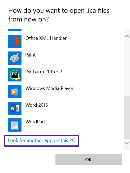Click the "WordPad" label
This screenshot has width=130, height=173.
tap(35, 122)
